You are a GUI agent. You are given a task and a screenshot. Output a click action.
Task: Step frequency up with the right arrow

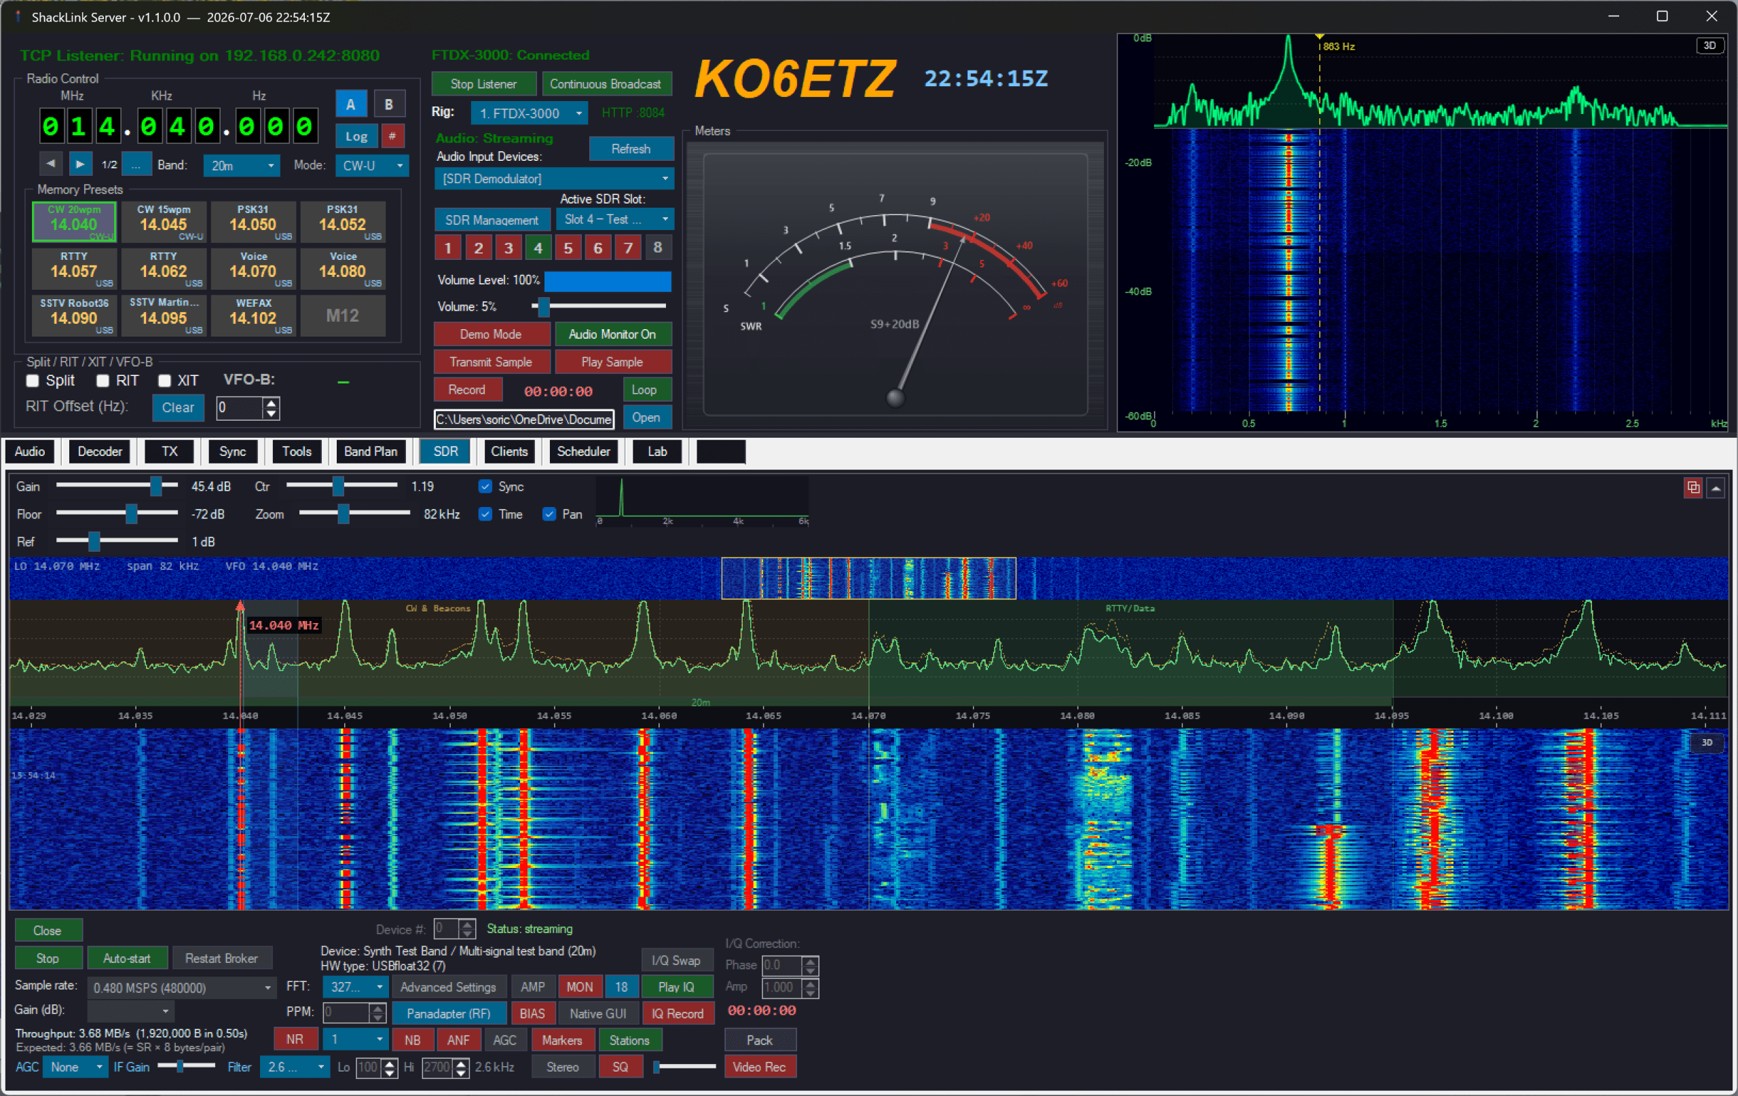tap(80, 164)
